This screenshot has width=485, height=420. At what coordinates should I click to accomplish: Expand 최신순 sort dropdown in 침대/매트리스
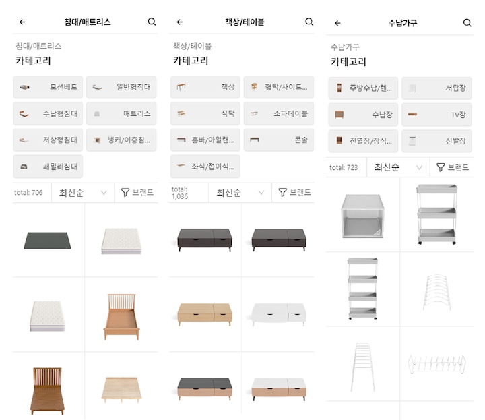[x=83, y=193]
